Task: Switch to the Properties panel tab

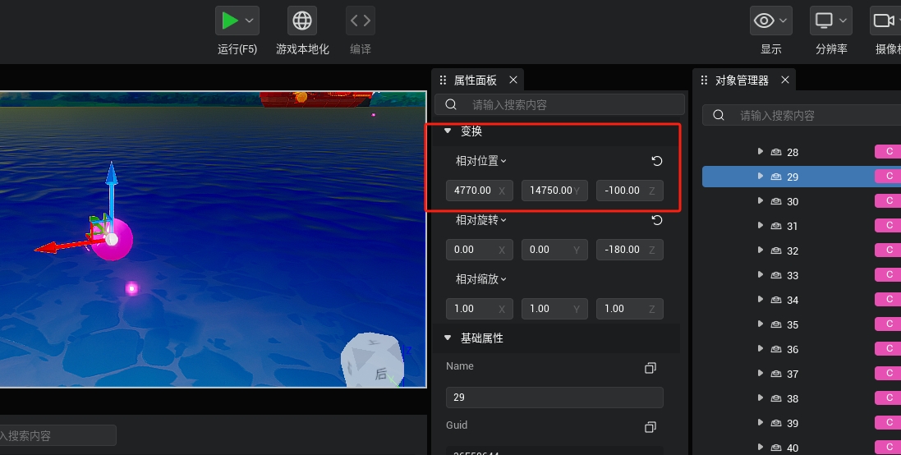Action: point(475,80)
